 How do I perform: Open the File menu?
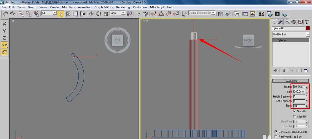[3, 7]
